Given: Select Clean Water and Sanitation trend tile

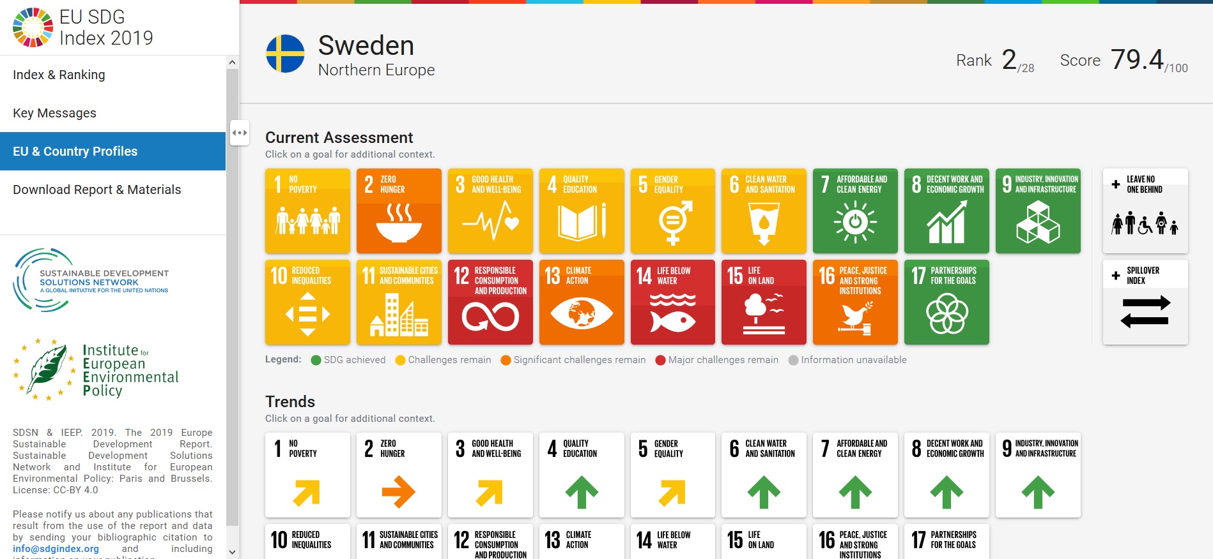Looking at the screenshot, I should coord(764,475).
